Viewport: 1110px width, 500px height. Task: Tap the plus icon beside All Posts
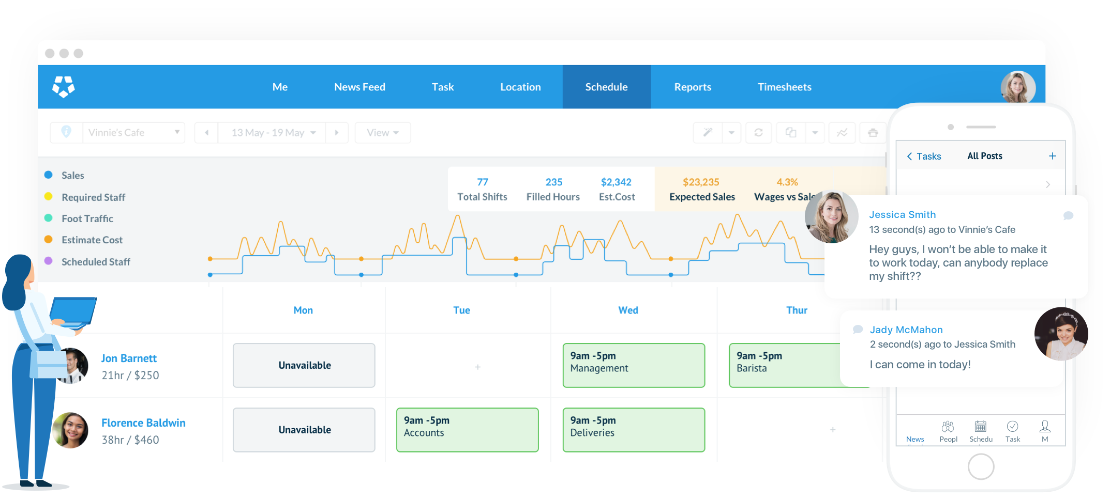[x=1052, y=156]
